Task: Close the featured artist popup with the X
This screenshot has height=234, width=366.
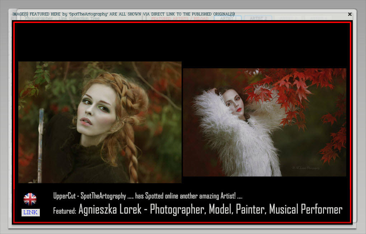Action: pos(349,14)
